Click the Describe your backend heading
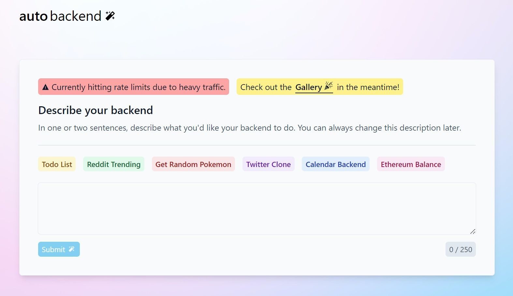Image resolution: width=513 pixels, height=296 pixels. [95, 110]
